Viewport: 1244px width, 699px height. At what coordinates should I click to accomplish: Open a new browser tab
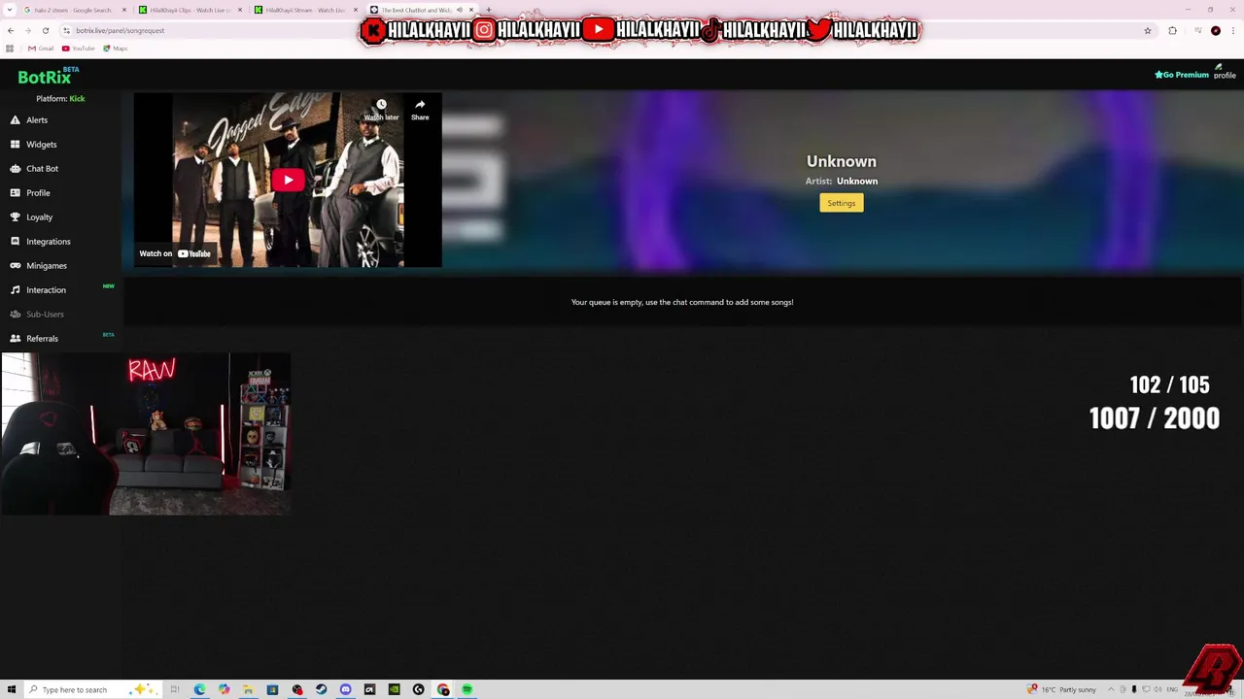(x=489, y=10)
